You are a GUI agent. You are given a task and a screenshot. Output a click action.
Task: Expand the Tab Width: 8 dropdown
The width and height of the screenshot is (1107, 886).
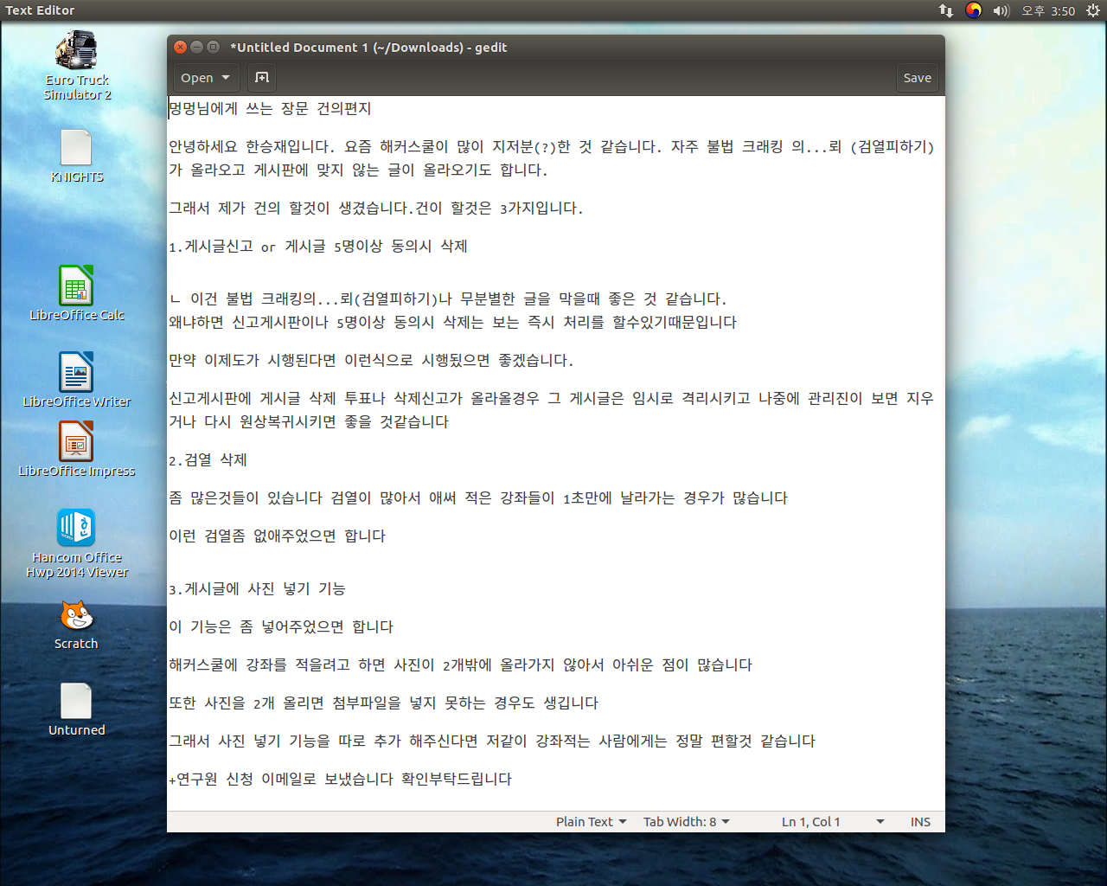[x=686, y=822]
